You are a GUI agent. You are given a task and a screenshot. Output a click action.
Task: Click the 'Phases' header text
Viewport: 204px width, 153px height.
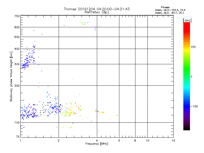point(165,7)
